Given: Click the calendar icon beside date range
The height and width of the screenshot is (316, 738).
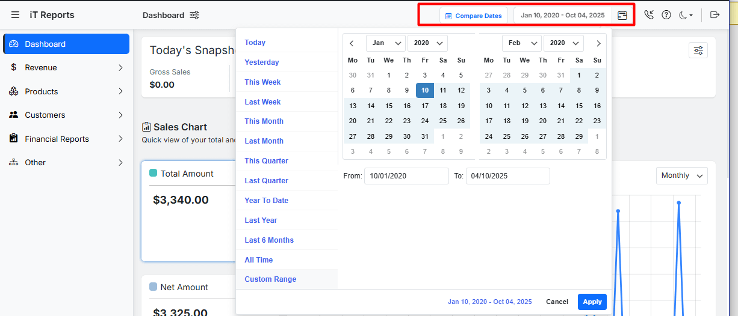Looking at the screenshot, I should point(622,16).
